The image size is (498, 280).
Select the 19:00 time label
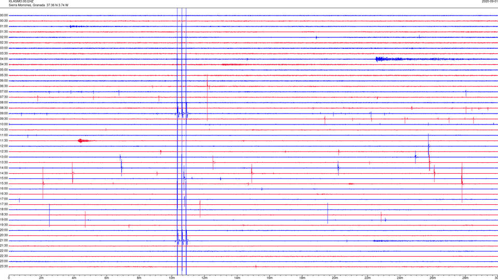pos(4,220)
